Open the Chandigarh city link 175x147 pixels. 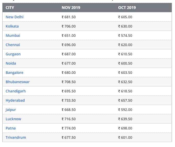click(x=16, y=91)
